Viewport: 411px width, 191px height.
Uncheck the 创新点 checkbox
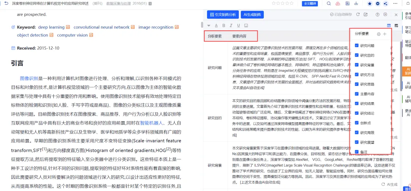point(357,123)
